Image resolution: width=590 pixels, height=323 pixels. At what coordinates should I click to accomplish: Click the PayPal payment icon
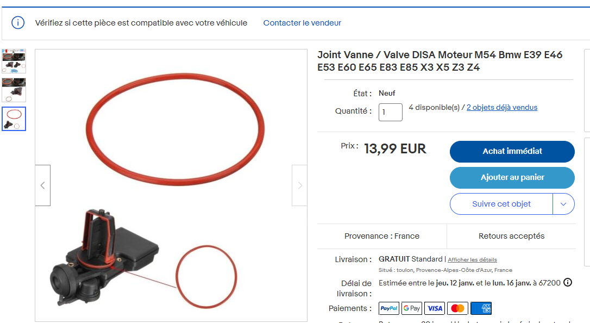coord(388,308)
